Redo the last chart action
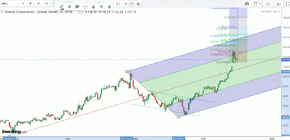The width and height of the screenshot is (290, 140). 131,4
